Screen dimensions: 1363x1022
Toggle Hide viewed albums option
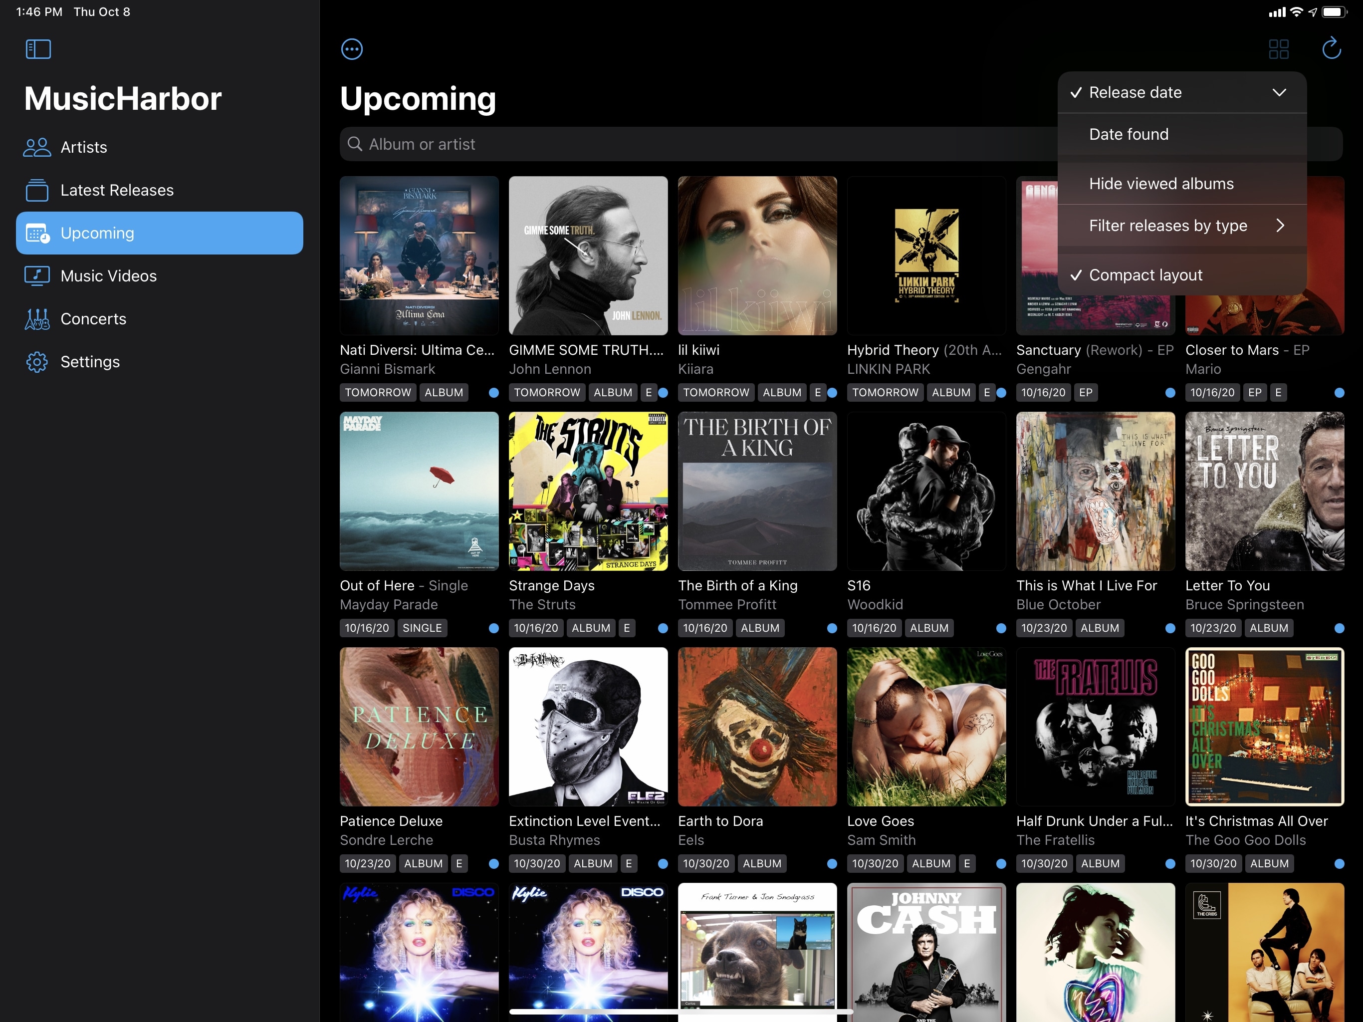point(1182,184)
